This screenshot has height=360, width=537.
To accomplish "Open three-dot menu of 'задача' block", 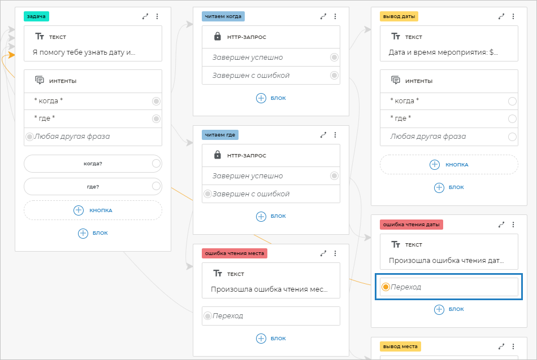I will (157, 17).
